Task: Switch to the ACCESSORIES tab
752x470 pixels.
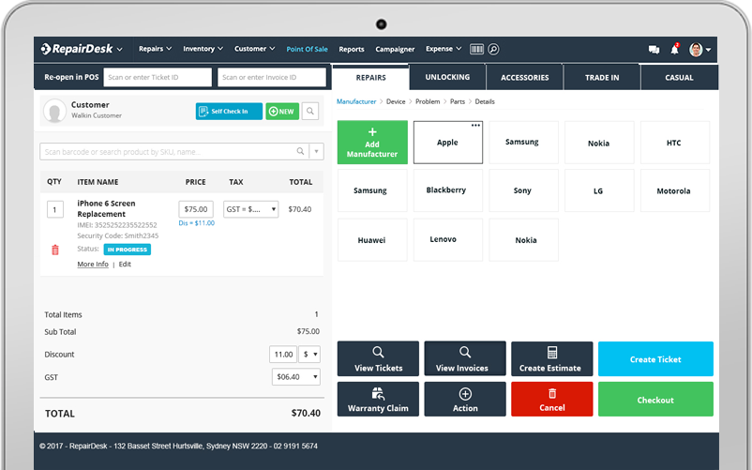Action: (x=525, y=77)
